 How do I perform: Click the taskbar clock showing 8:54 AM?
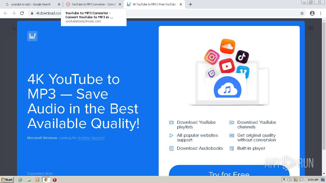(313, 180)
